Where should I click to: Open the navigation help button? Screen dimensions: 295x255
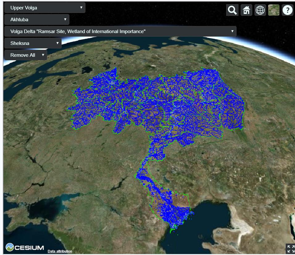pyautogui.click(x=288, y=10)
